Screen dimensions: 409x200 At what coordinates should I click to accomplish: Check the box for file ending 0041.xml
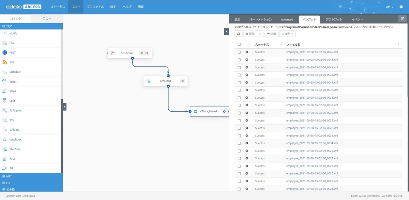click(239, 83)
